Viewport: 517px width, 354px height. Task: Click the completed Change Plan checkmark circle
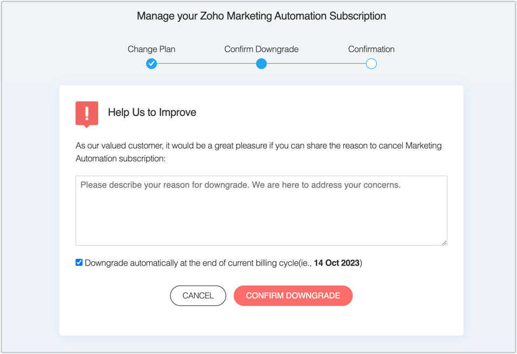[x=151, y=64]
